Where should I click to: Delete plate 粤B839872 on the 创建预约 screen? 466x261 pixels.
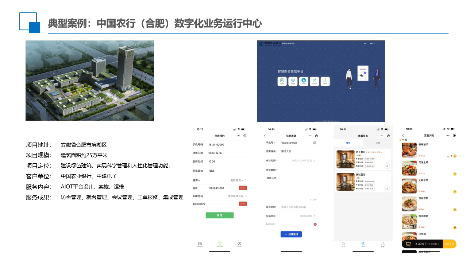[243, 204]
